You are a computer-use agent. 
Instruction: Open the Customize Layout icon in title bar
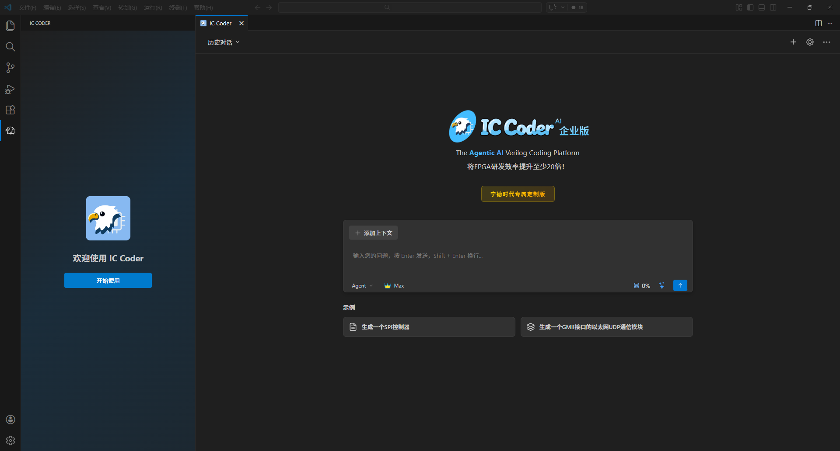[x=739, y=7]
